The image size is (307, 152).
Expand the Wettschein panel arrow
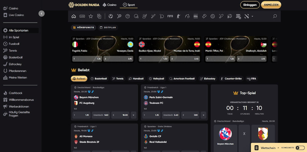pos(278,148)
